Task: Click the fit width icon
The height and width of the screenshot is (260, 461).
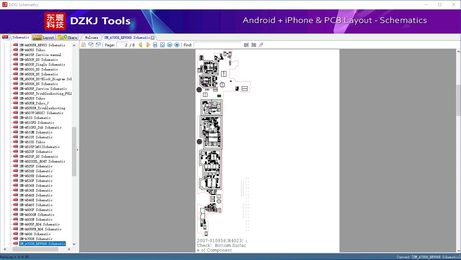Action: (155, 45)
